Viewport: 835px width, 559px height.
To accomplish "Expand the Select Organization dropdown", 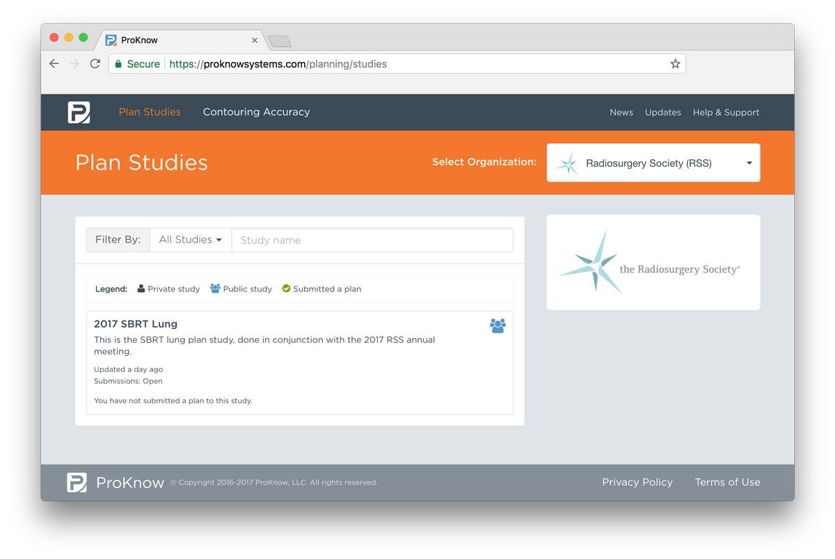I will pyautogui.click(x=653, y=163).
